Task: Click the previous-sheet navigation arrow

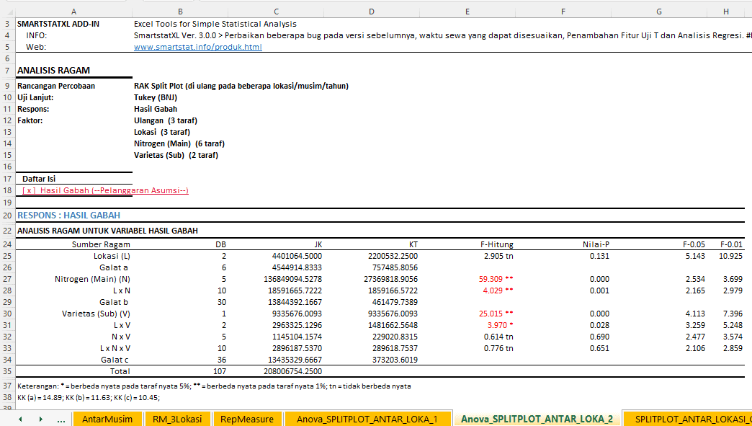Action: pyautogui.click(x=19, y=419)
